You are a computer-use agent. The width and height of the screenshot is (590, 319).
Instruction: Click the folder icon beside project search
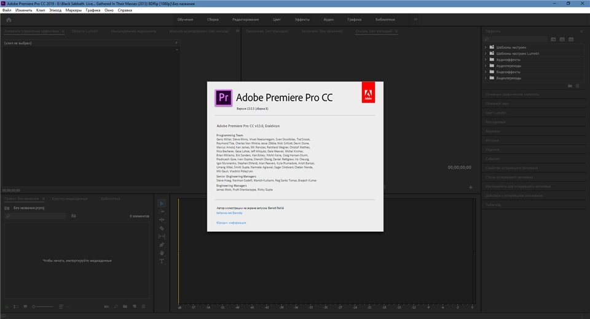pyautogui.click(x=73, y=216)
